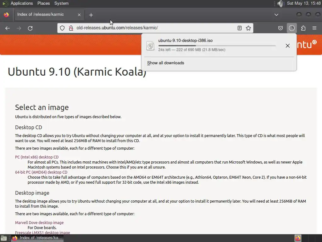Open 64-bit PC (AMD64) desktop CD link
The height and width of the screenshot is (242, 322).
pyautogui.click(x=41, y=172)
